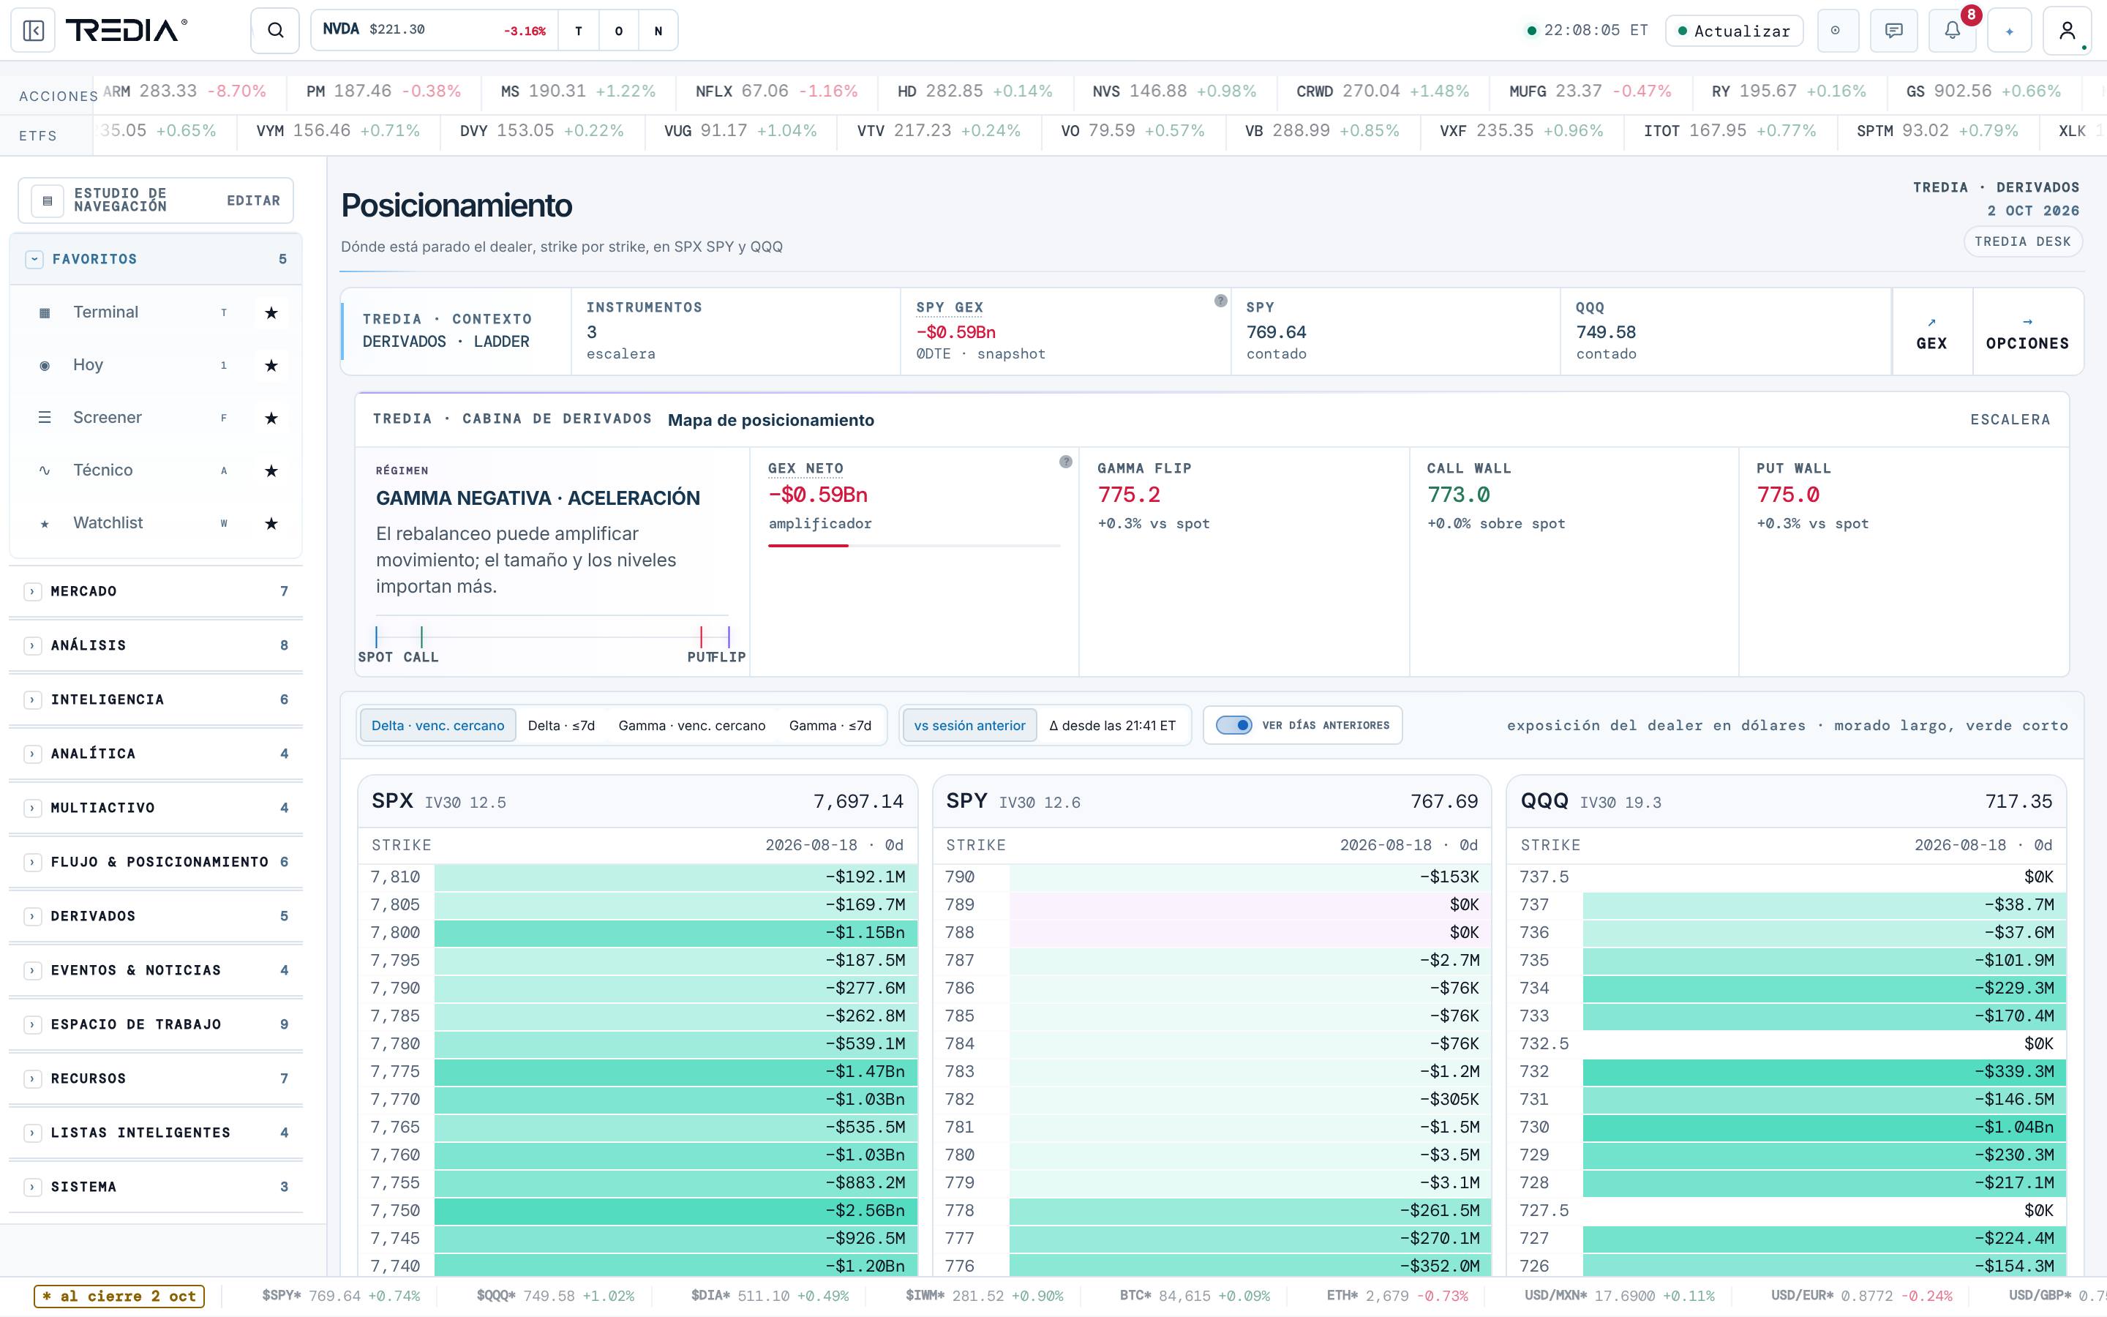
Task: Click the Estudio de Navegación panel icon
Action: point(48,200)
